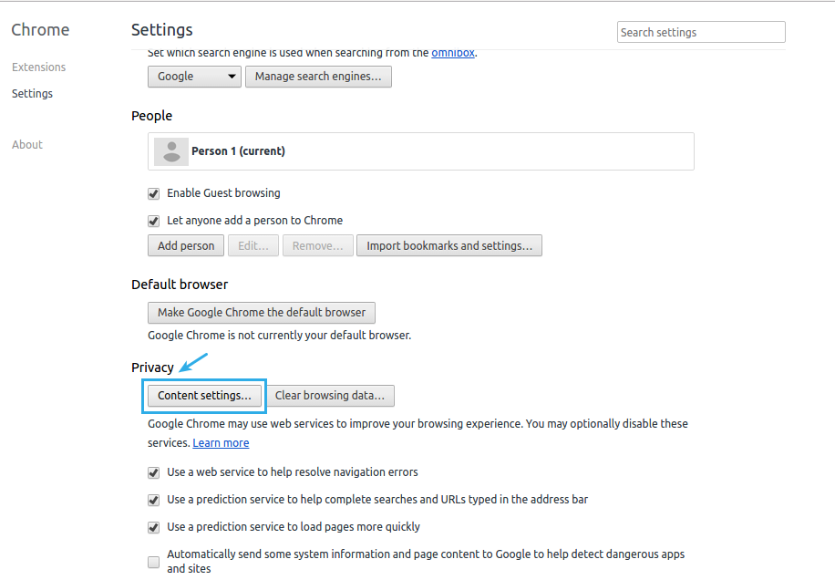Screen dimensions: 835x580
Task: Click the Person 1 avatar icon
Action: tap(171, 151)
